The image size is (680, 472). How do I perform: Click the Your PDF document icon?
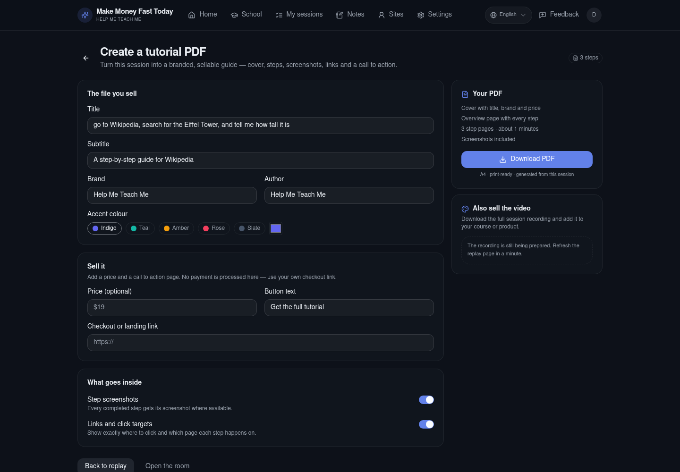465,94
